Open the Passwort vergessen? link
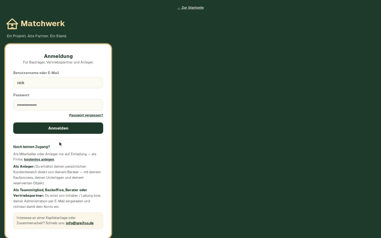The image size is (381, 238). click(x=86, y=115)
